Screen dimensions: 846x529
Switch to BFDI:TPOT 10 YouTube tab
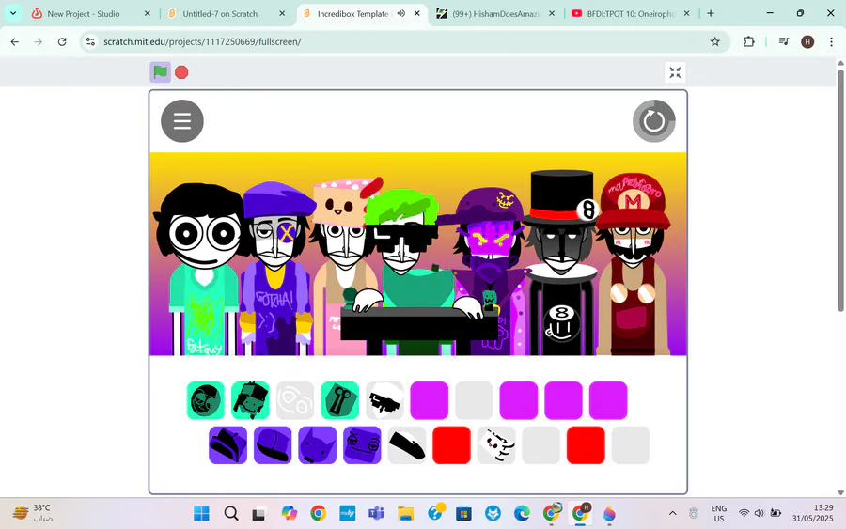pos(632,14)
